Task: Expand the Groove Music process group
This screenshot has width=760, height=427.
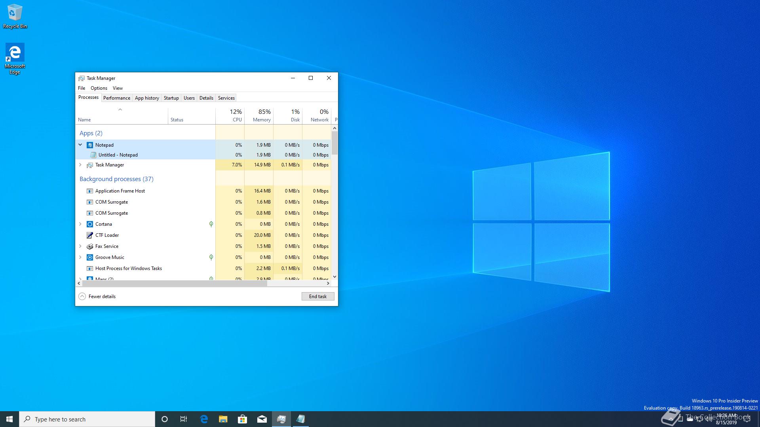Action: coord(80,257)
